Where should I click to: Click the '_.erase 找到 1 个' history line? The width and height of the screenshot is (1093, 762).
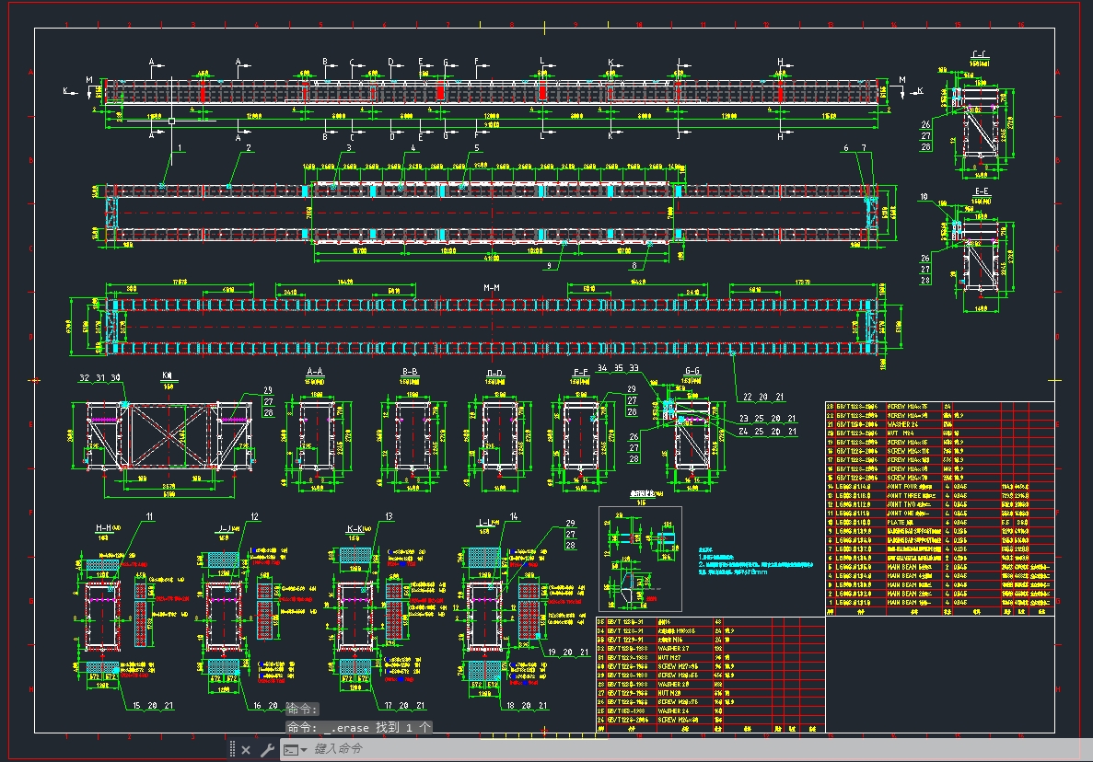359,727
